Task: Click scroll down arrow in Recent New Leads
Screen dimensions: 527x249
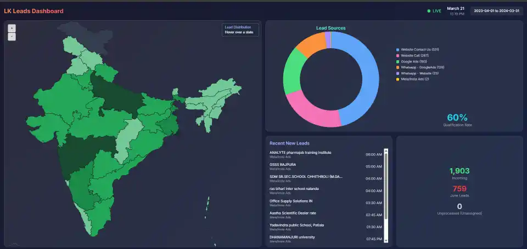Action: (386, 240)
